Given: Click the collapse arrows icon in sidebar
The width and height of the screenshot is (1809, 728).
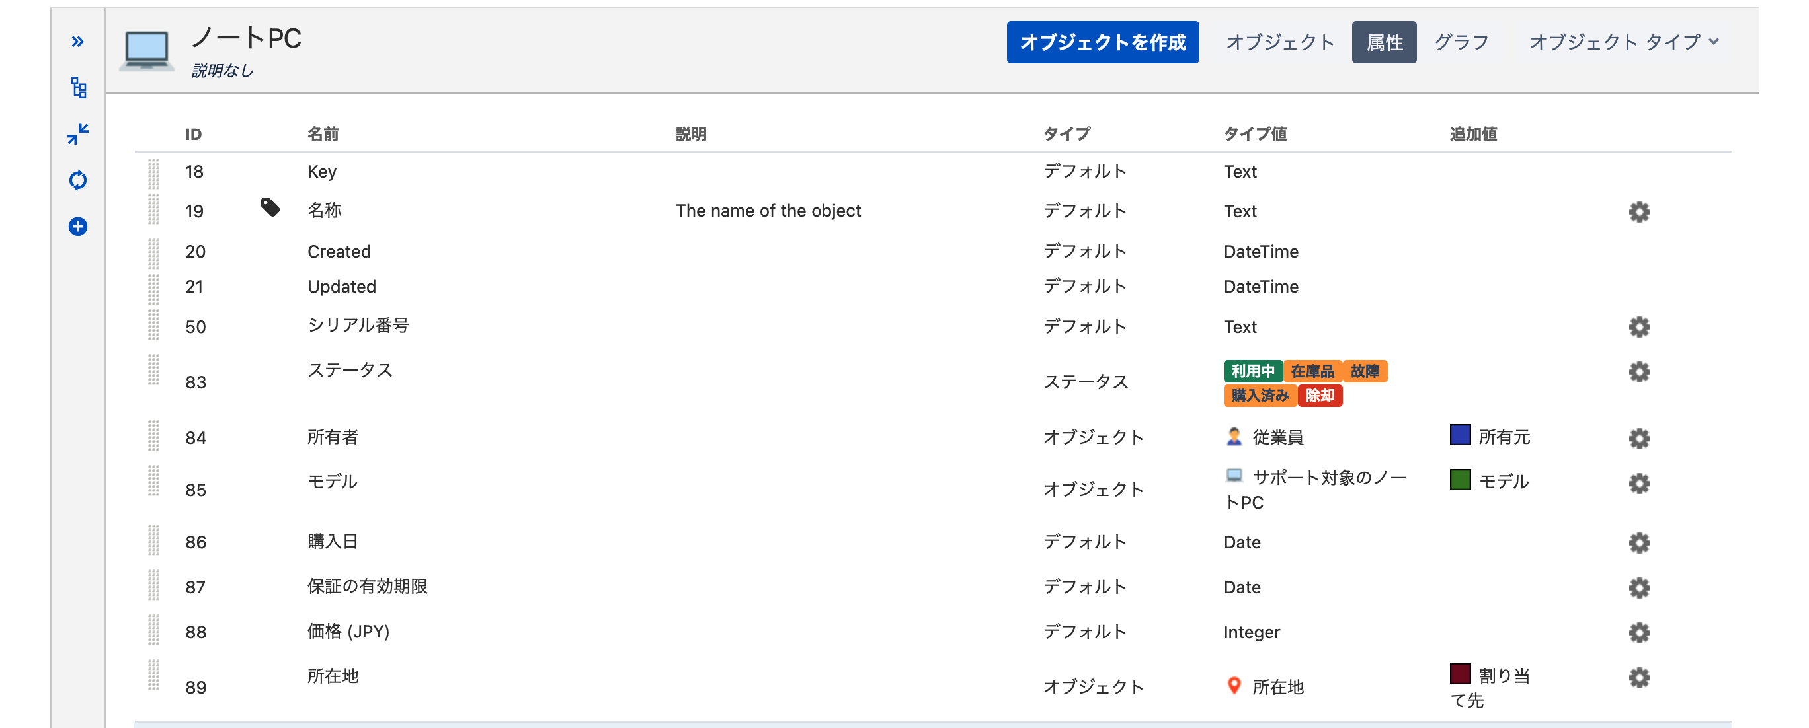Looking at the screenshot, I should [78, 133].
